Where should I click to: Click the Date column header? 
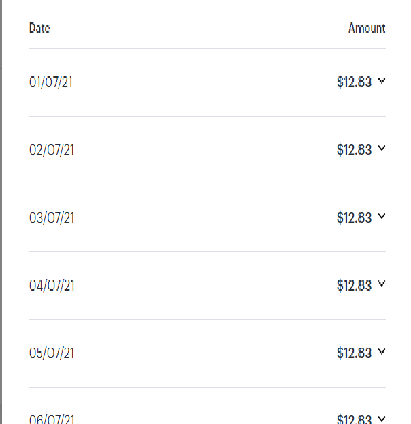pos(39,28)
